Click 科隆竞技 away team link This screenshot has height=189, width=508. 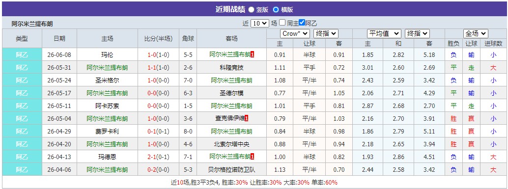tap(231, 68)
